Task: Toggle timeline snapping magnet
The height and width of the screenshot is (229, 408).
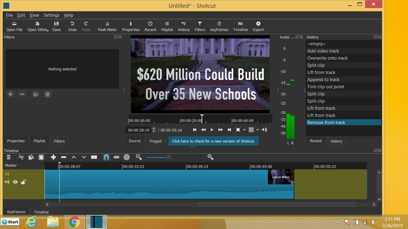Action: click(x=106, y=157)
